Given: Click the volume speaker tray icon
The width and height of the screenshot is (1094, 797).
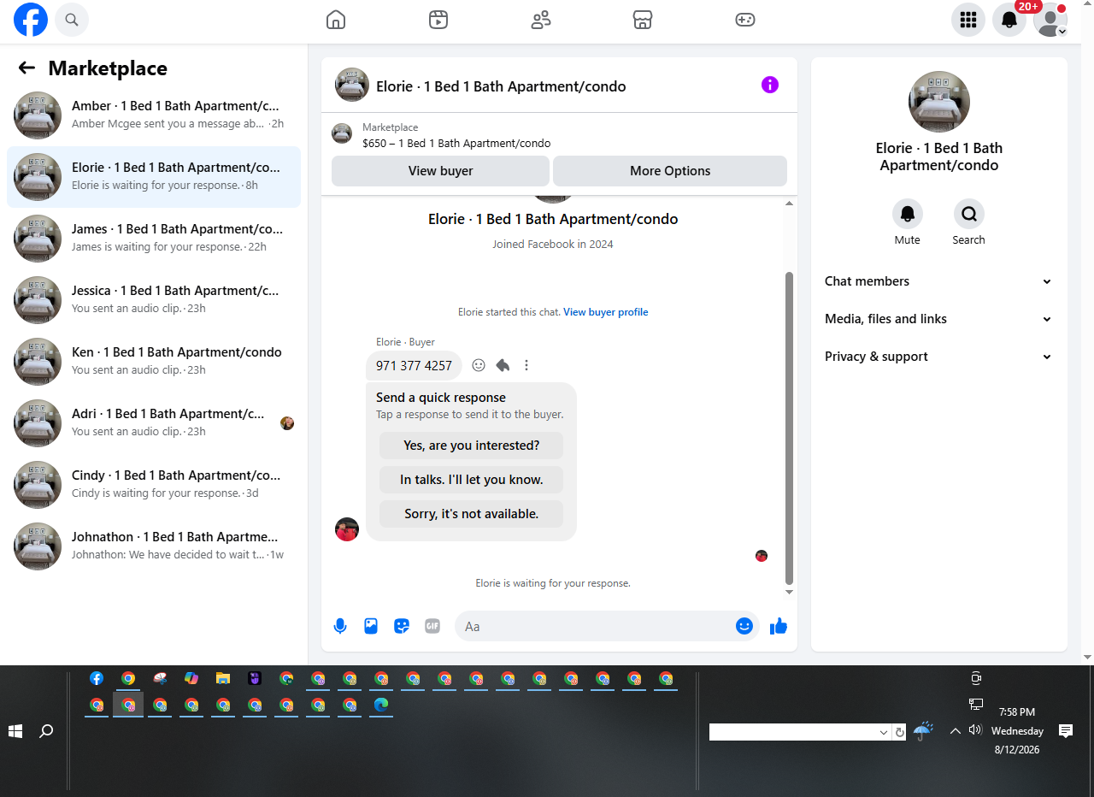Looking at the screenshot, I should (975, 729).
